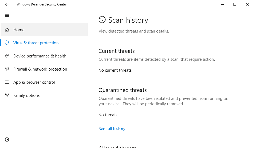Minimize the Security Center window

pyautogui.click(x=222, y=4)
